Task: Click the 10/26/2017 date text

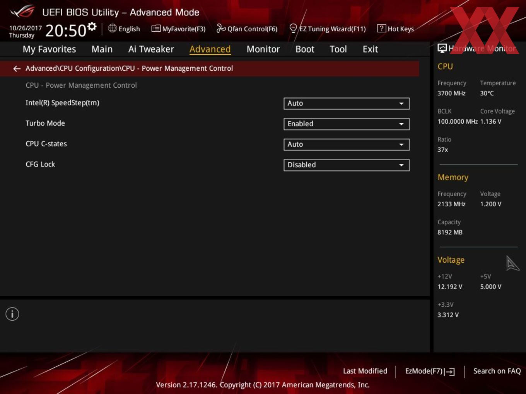Action: point(26,28)
